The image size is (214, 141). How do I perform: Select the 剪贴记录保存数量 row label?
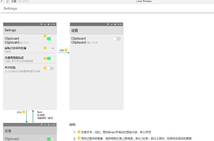pyautogui.click(x=16, y=48)
